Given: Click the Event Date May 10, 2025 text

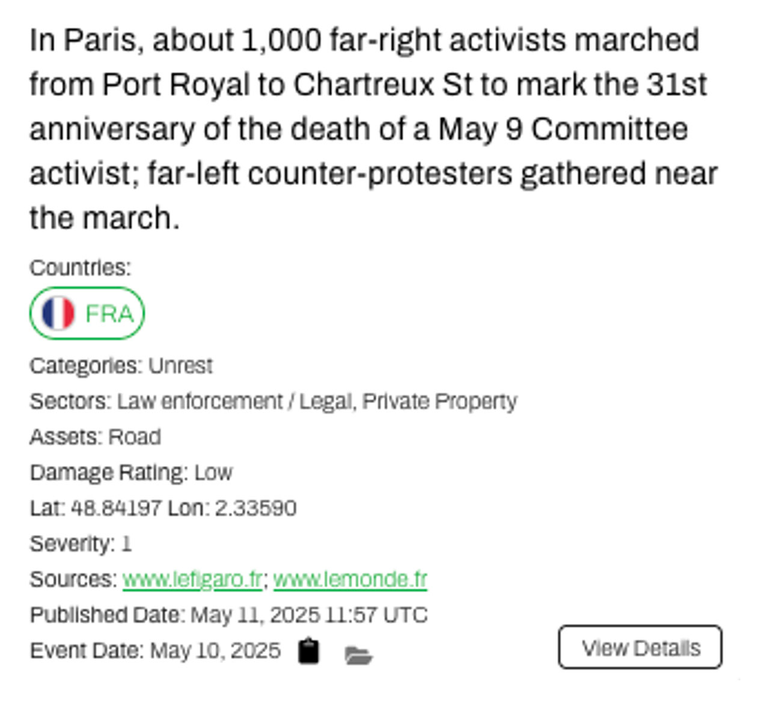Looking at the screenshot, I should [x=215, y=651].
